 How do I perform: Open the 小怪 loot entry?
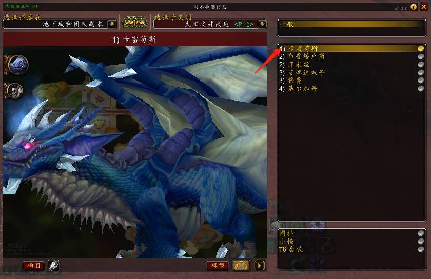point(352,242)
